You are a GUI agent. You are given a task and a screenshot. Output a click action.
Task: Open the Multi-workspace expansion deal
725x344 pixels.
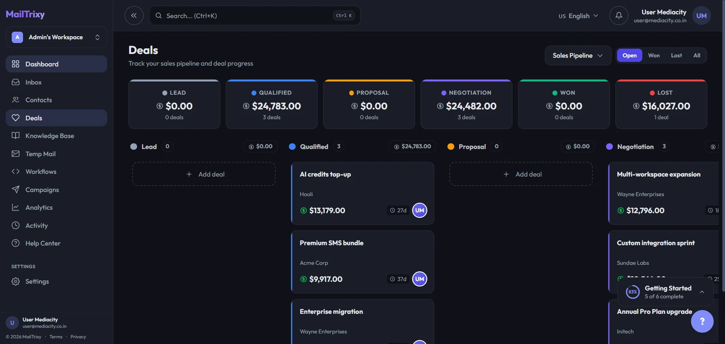pyautogui.click(x=663, y=193)
